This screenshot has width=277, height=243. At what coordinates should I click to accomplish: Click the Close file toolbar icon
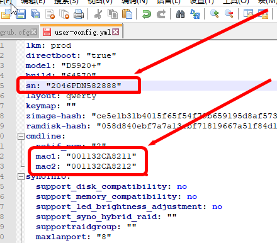[50, 14]
